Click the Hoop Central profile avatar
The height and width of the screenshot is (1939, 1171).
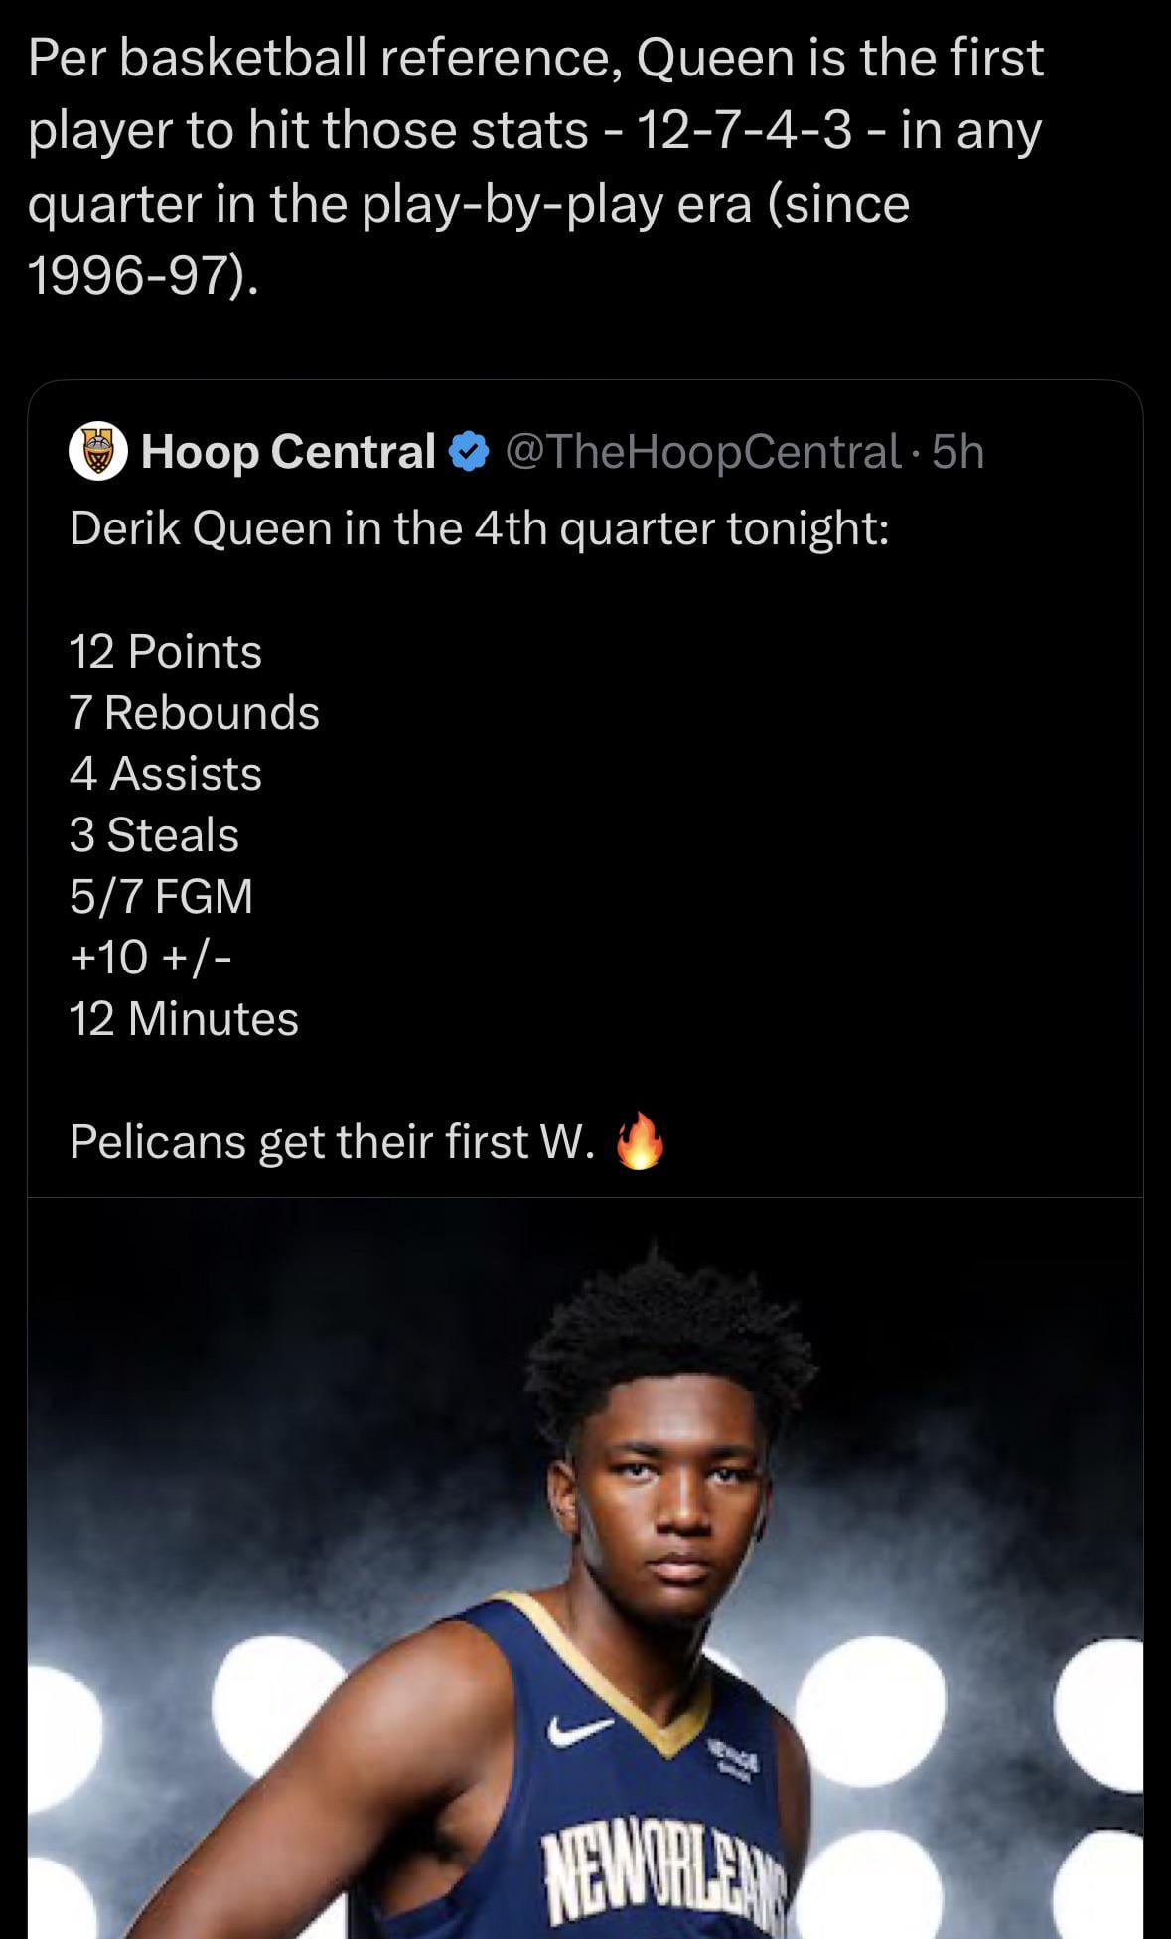click(x=97, y=452)
